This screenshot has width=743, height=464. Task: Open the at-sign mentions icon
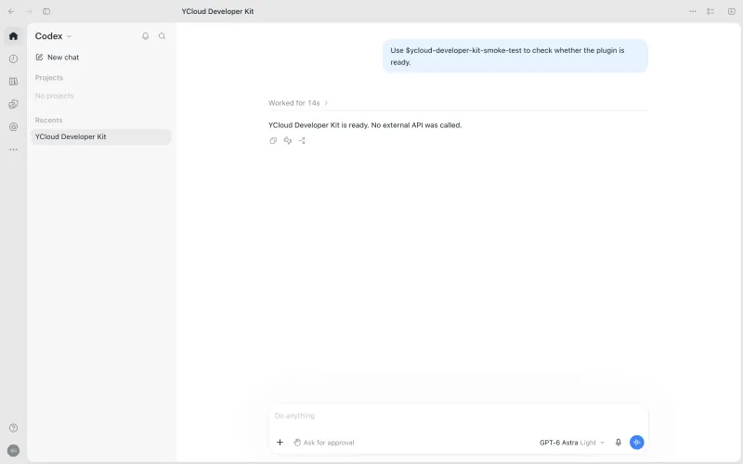[x=13, y=127]
